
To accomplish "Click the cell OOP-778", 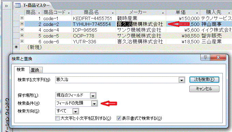I will 94,35.
